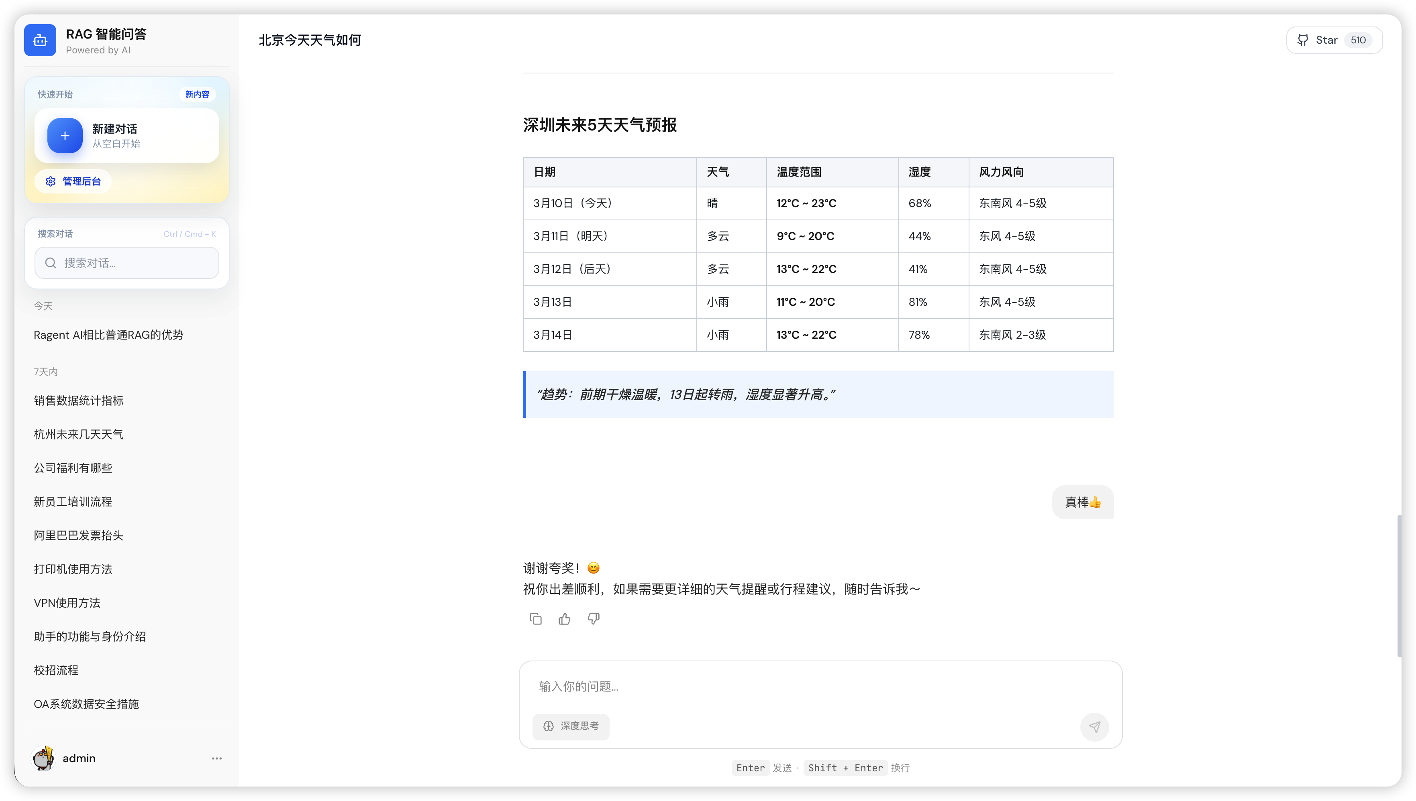This screenshot has height=801, width=1416.
Task: Click the blue plus new chat icon
Action: pyautogui.click(x=65, y=135)
